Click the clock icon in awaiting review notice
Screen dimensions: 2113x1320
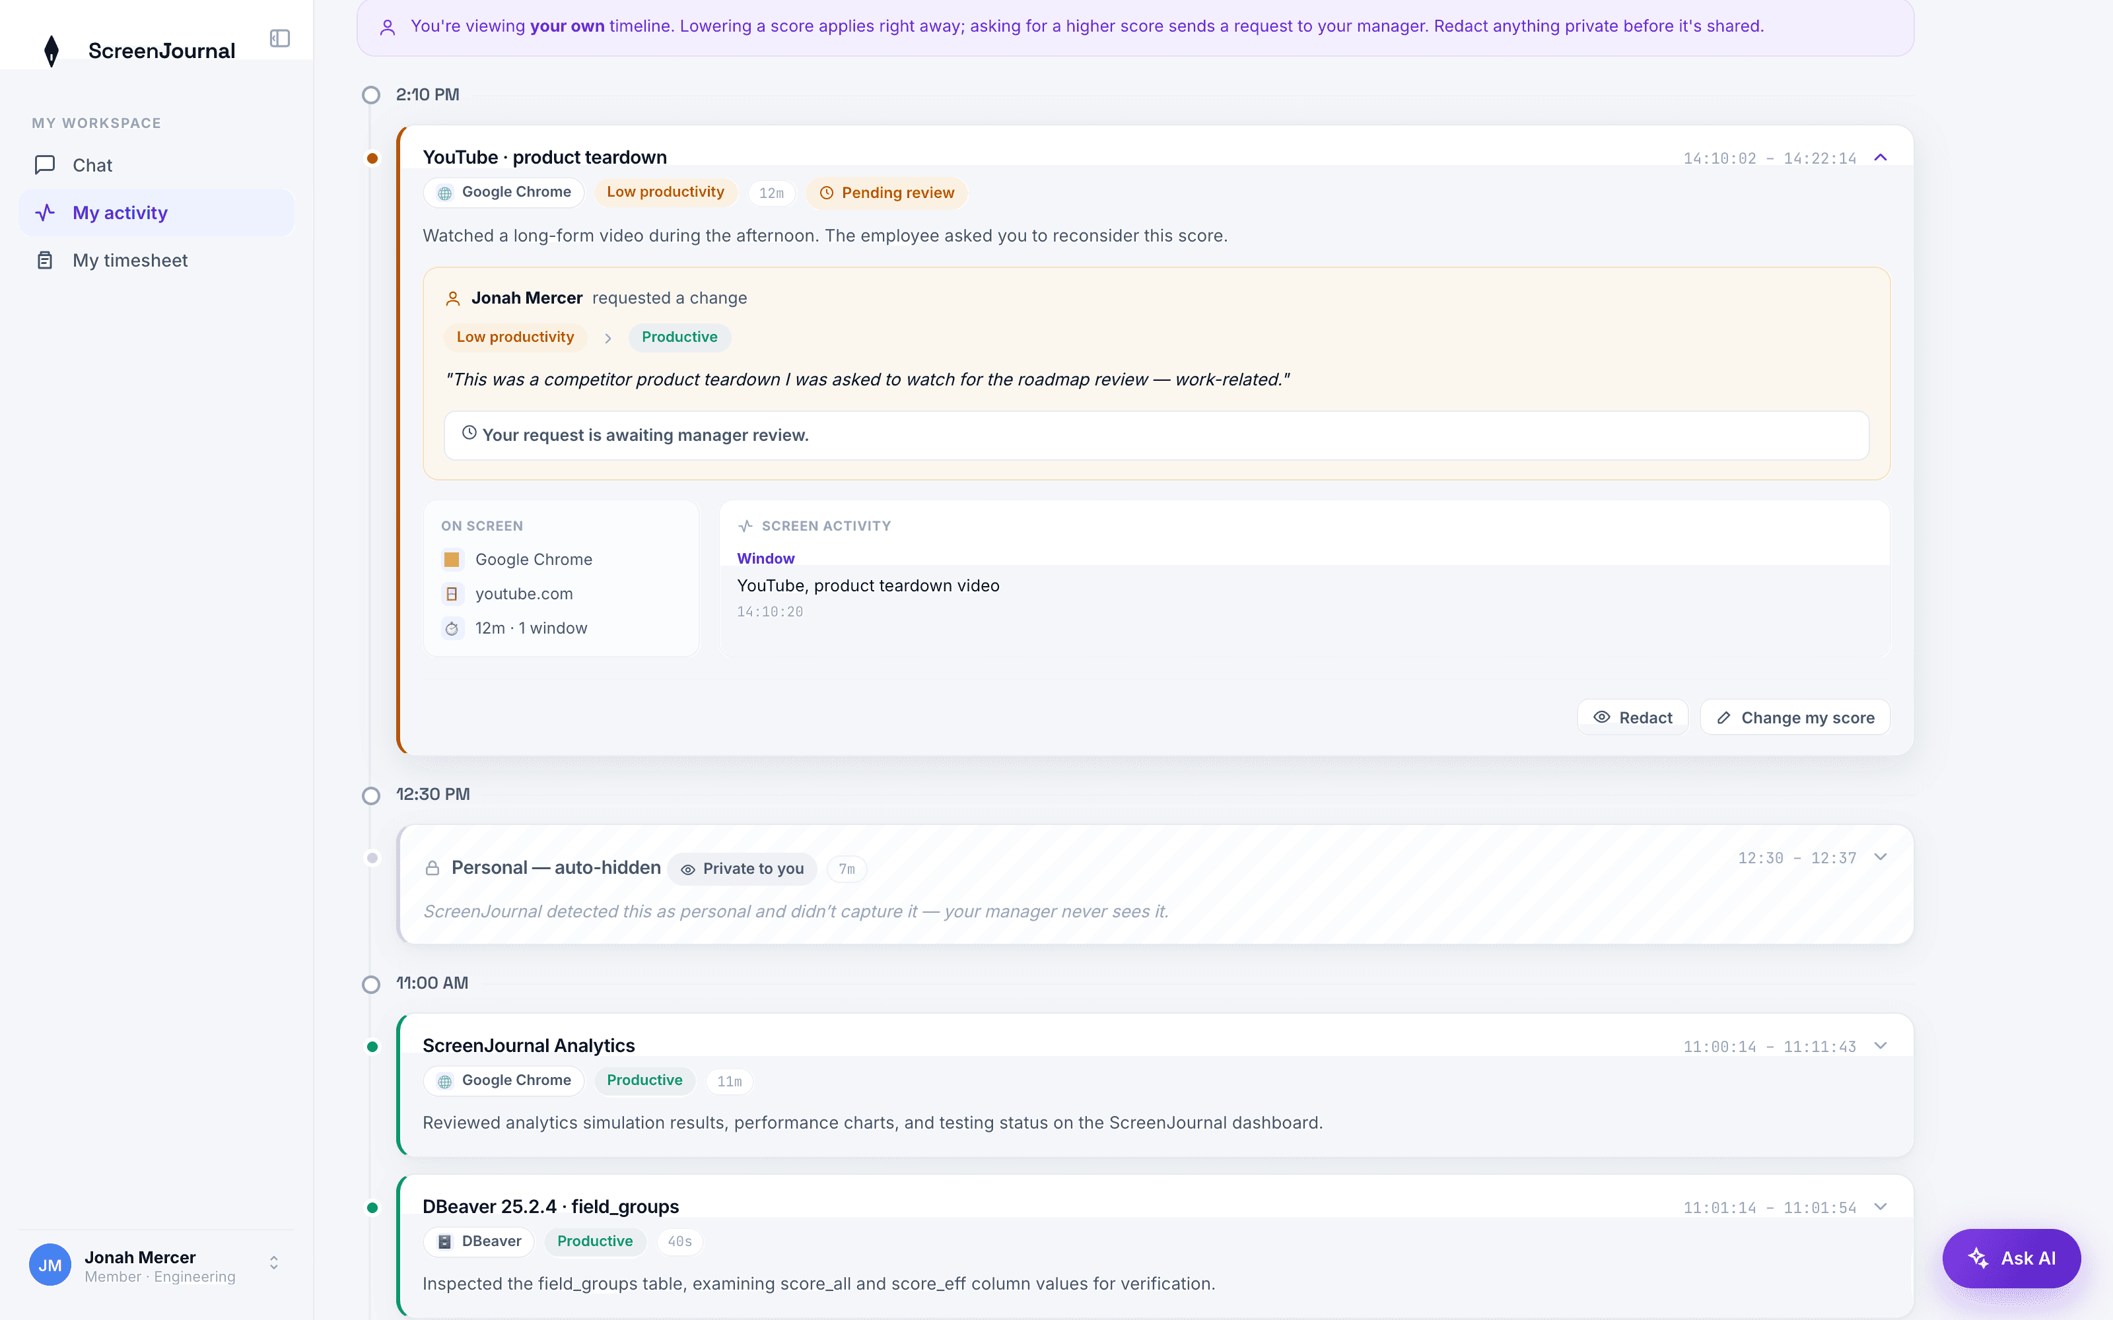point(469,433)
